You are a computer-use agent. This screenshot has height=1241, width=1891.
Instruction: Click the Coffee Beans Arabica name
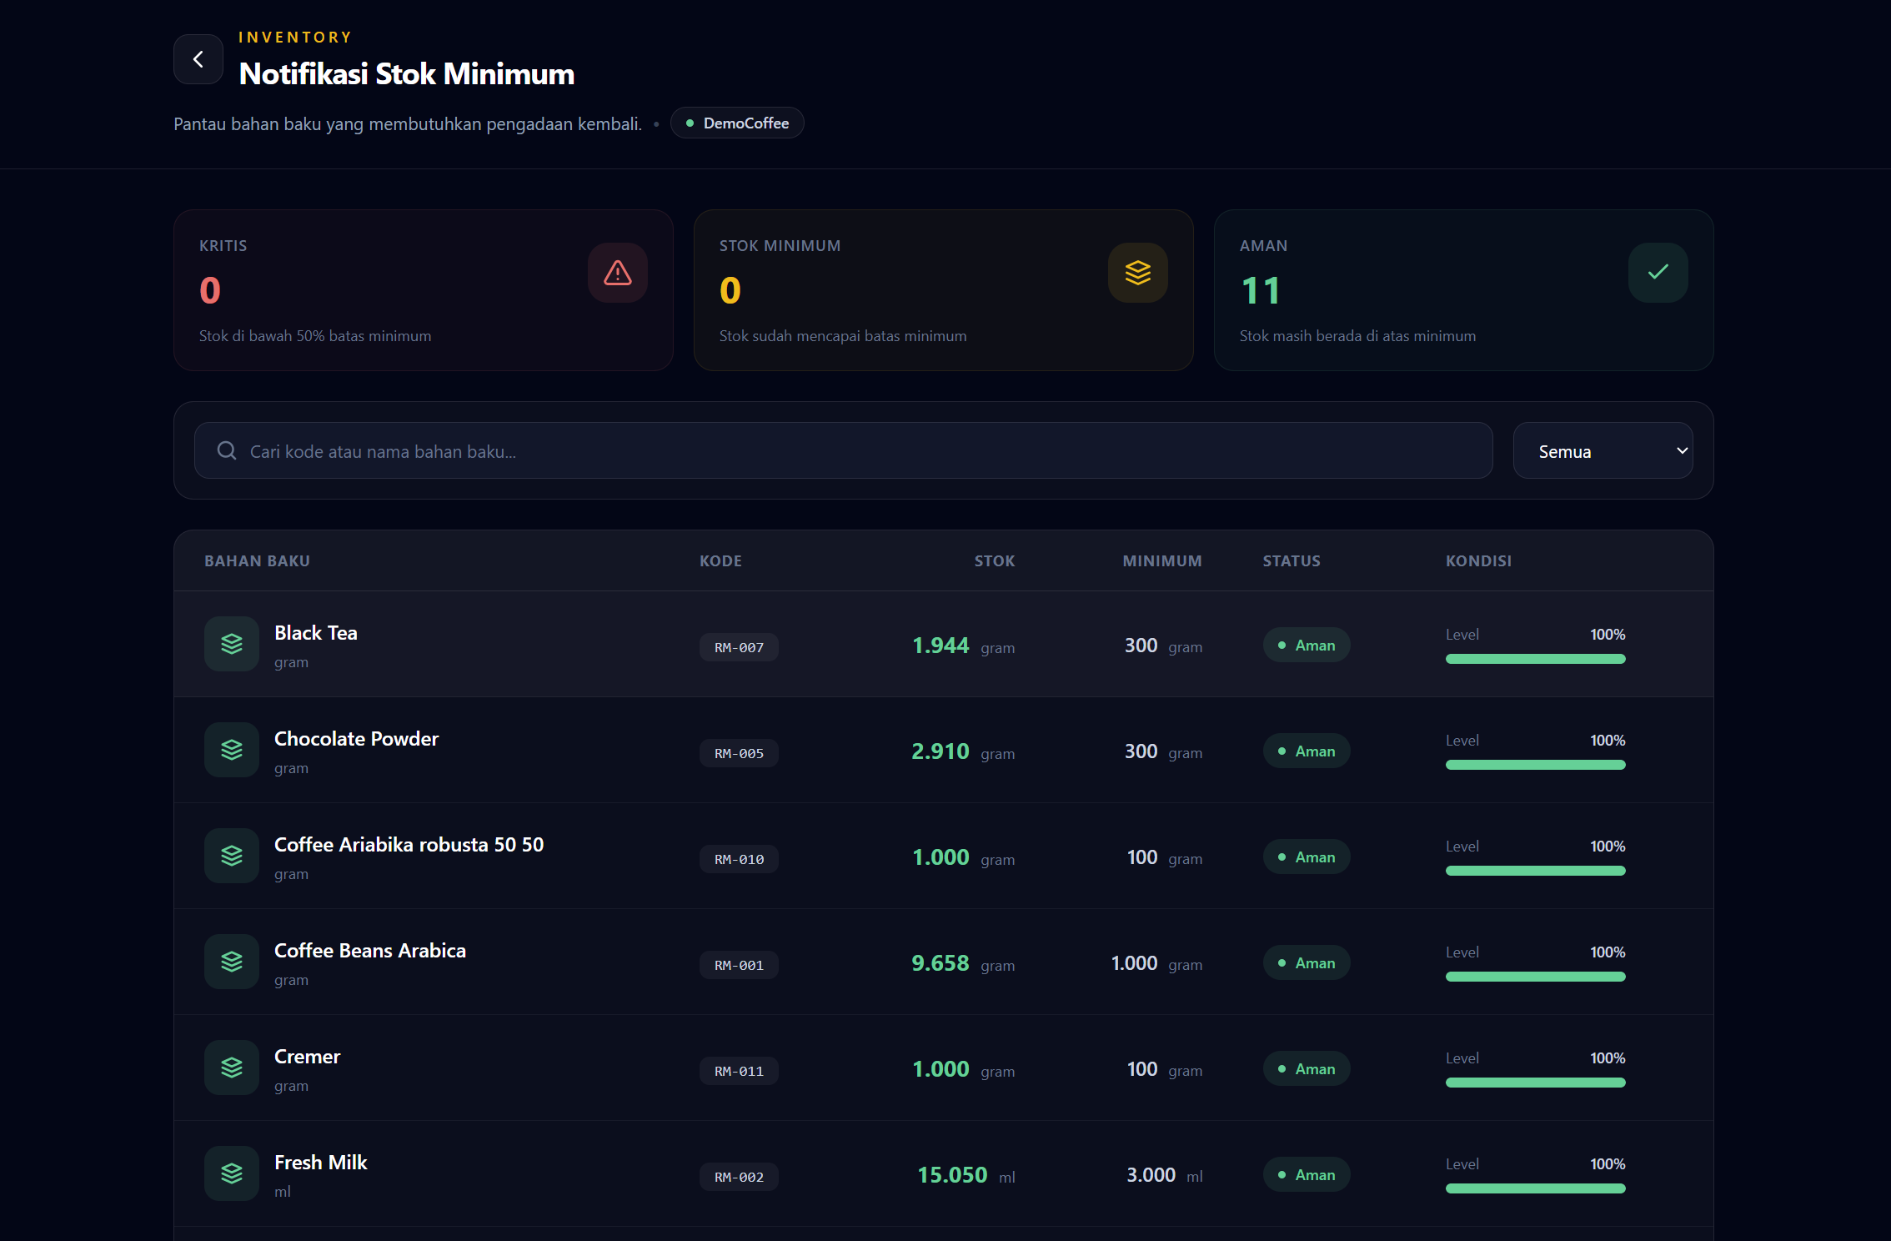click(x=370, y=951)
